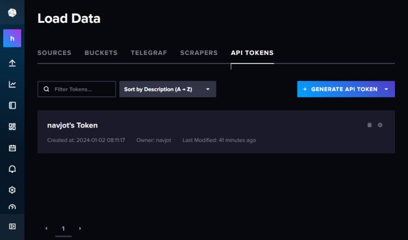Open navjot's Token details link
The height and width of the screenshot is (240, 408).
point(72,126)
